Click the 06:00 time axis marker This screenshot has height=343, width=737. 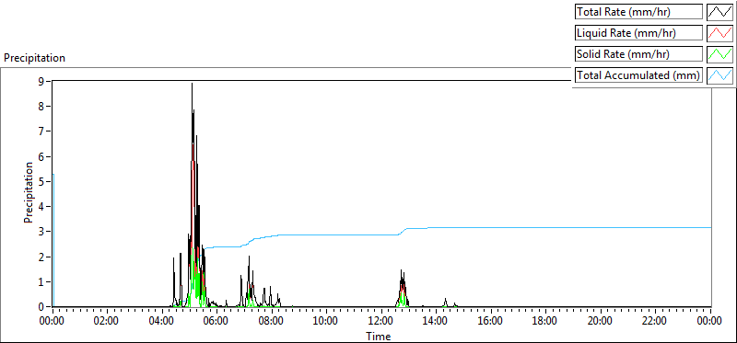(x=216, y=322)
